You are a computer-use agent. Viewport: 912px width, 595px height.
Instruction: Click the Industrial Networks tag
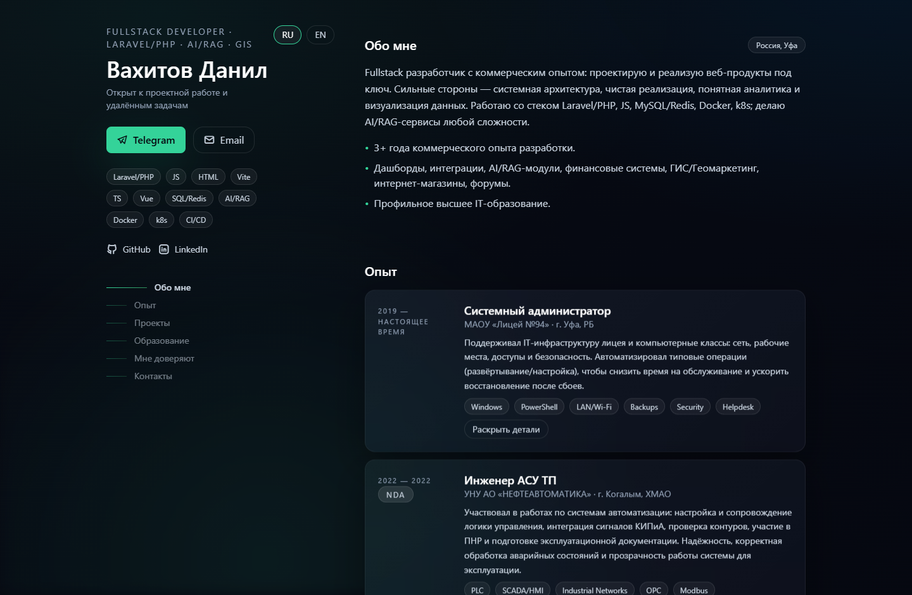tap(595, 591)
